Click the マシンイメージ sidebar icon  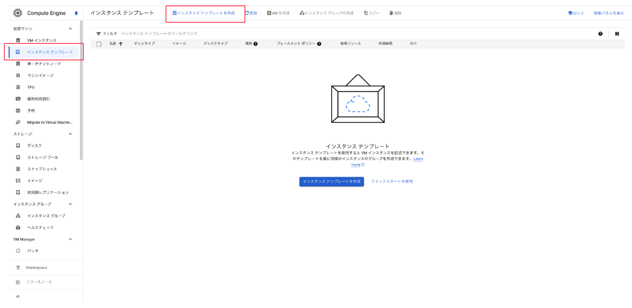click(x=18, y=76)
